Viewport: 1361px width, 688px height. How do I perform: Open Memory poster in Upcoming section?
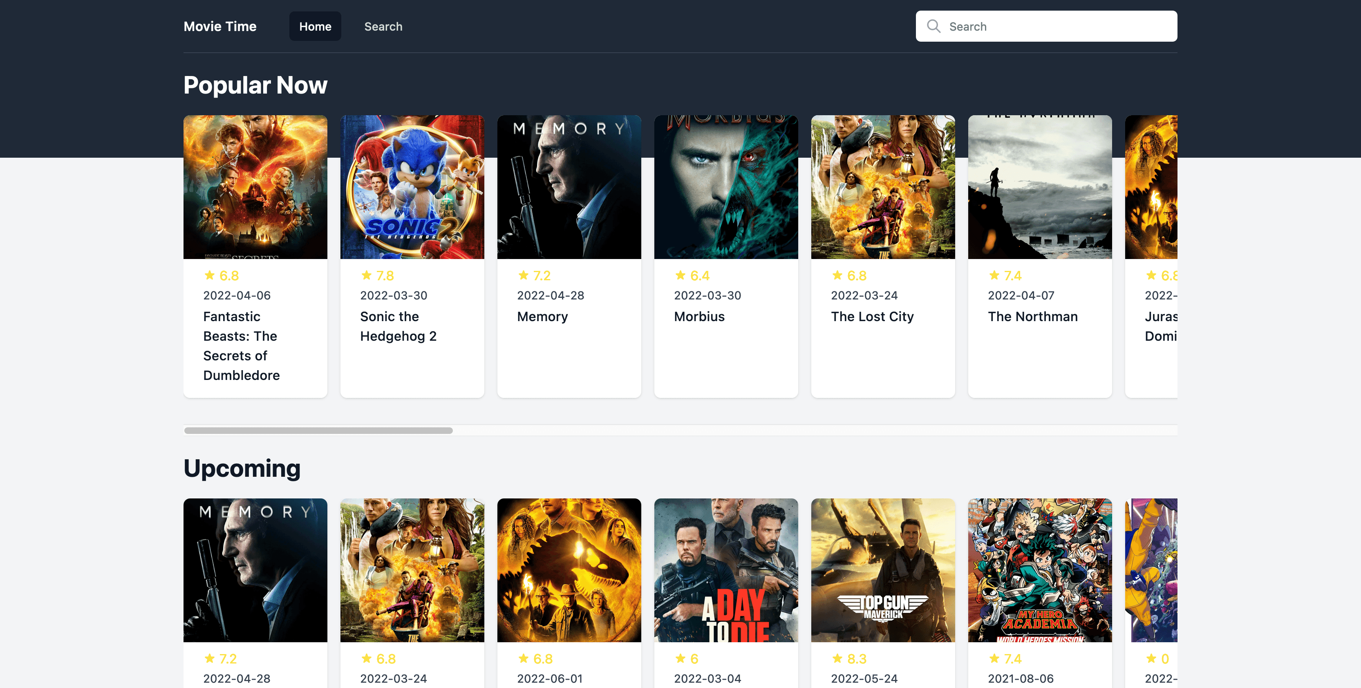coord(255,570)
